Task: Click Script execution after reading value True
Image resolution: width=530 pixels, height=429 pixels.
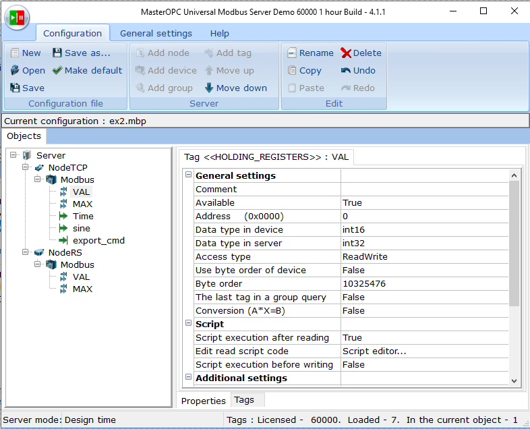Action: 424,337
